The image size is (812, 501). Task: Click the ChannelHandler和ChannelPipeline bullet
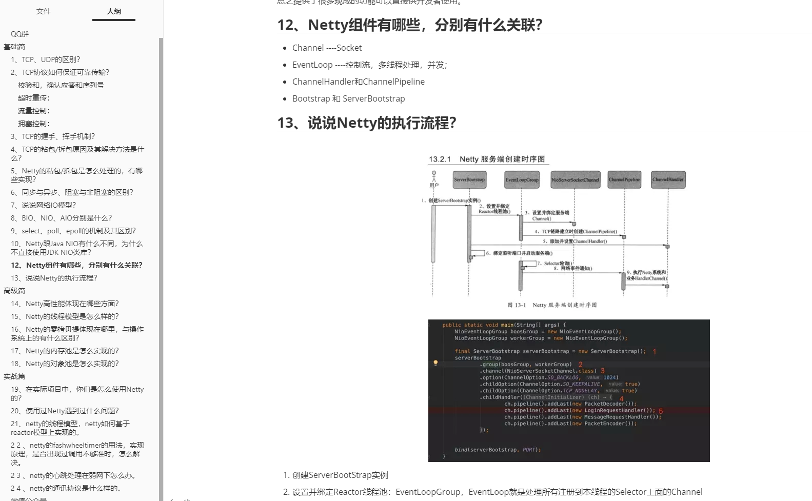[x=359, y=82]
